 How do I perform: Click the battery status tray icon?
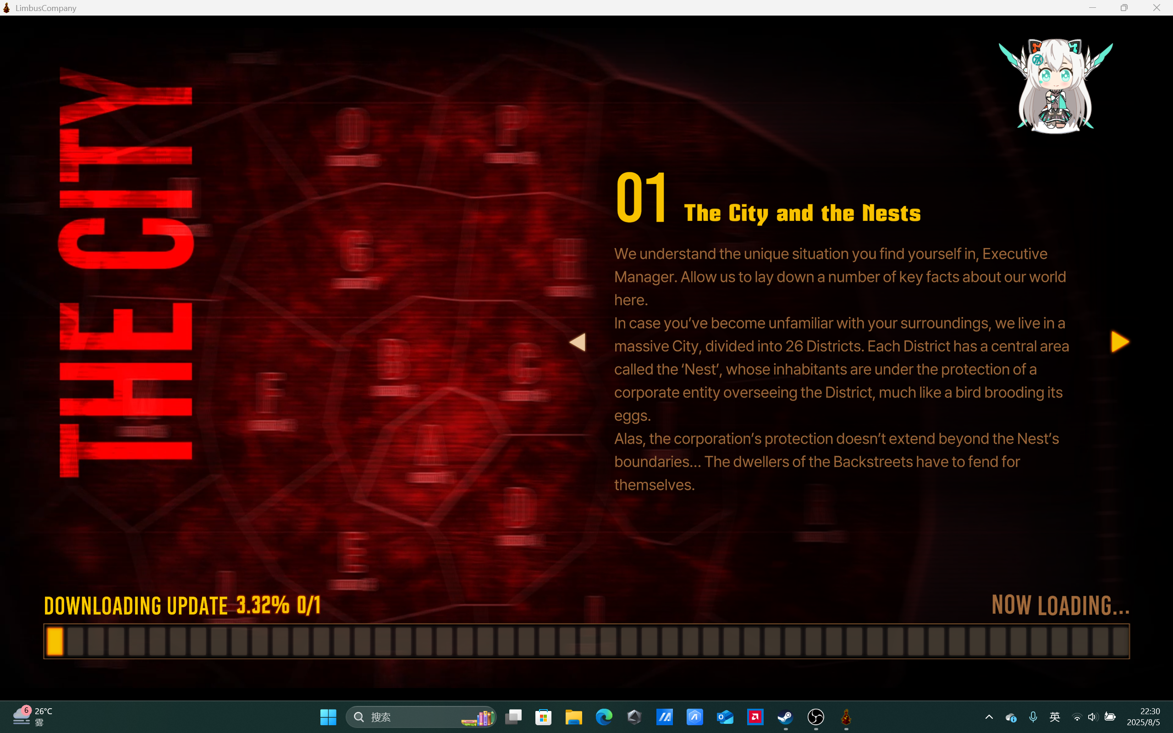tap(1110, 717)
